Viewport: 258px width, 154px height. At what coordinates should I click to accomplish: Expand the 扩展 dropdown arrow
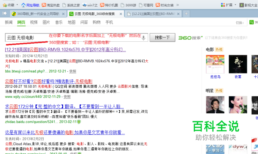click(235, 5)
